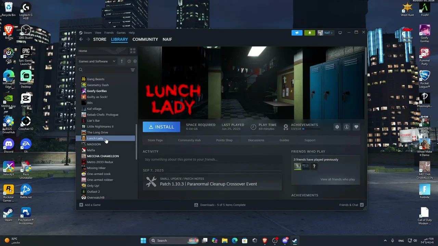Open Battle.net desktop shortcut
Viewport: 438px width, 246px height.
[x=26, y=191]
